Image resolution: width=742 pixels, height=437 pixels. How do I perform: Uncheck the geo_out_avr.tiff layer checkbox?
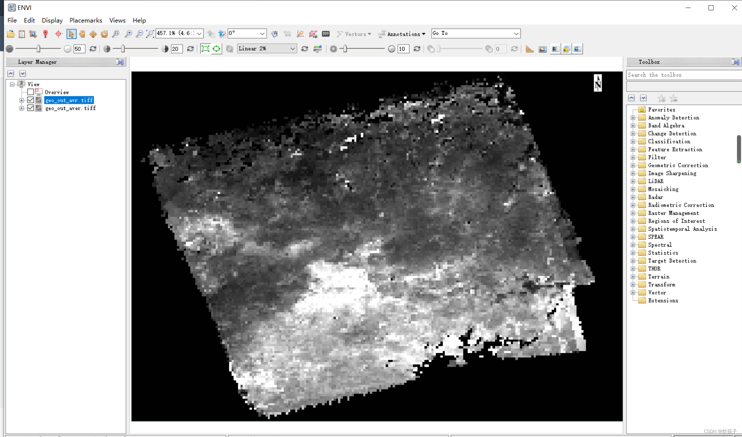(30, 100)
